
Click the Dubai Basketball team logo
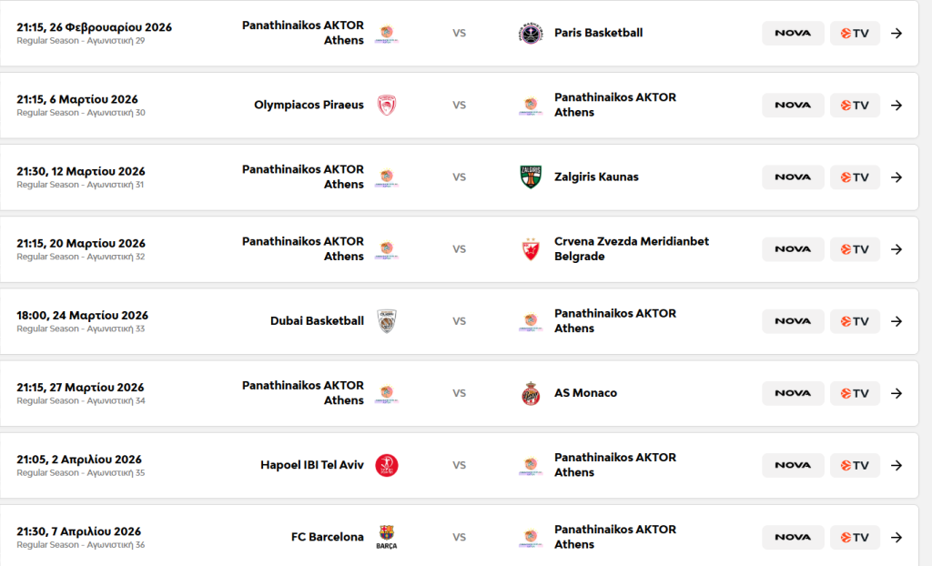click(x=387, y=321)
